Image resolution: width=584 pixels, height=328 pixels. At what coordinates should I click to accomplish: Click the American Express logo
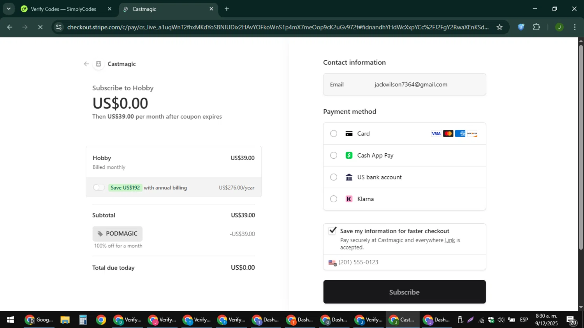(x=460, y=133)
